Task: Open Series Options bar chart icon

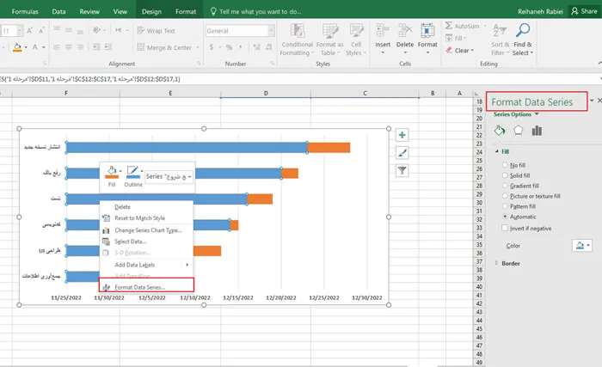Action: click(537, 131)
